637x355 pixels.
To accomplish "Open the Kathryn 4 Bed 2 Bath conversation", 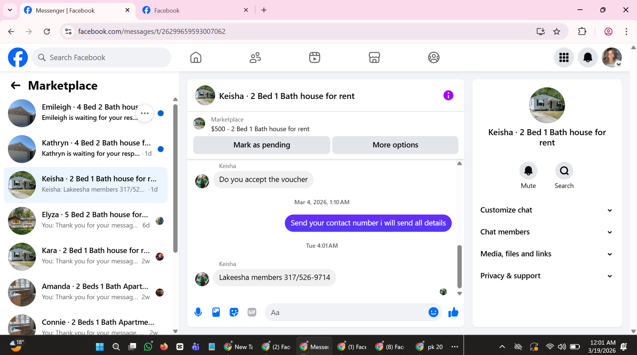I will (86, 149).
